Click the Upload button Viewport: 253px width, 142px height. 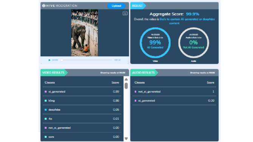(116, 6)
